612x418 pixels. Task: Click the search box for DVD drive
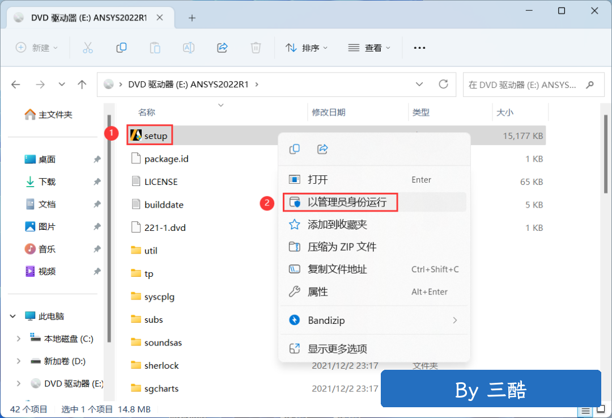point(533,85)
